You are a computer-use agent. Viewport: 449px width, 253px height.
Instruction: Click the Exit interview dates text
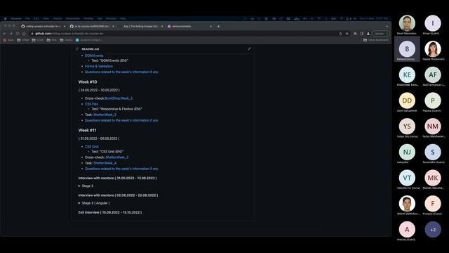pos(110,212)
